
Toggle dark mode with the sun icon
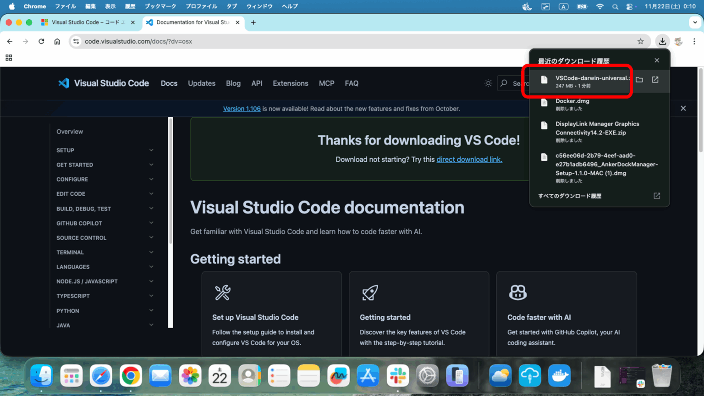(488, 83)
